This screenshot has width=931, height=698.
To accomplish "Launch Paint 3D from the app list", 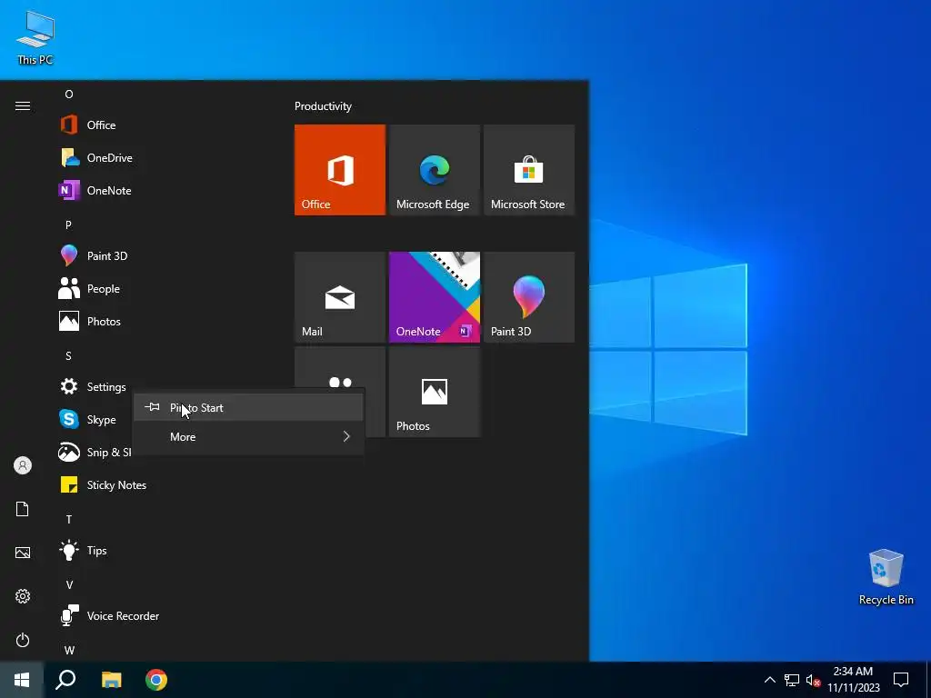I will pyautogui.click(x=166, y=255).
